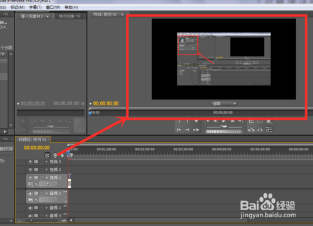Toggle sync lock box on 视频 2 track

pos(36,170)
